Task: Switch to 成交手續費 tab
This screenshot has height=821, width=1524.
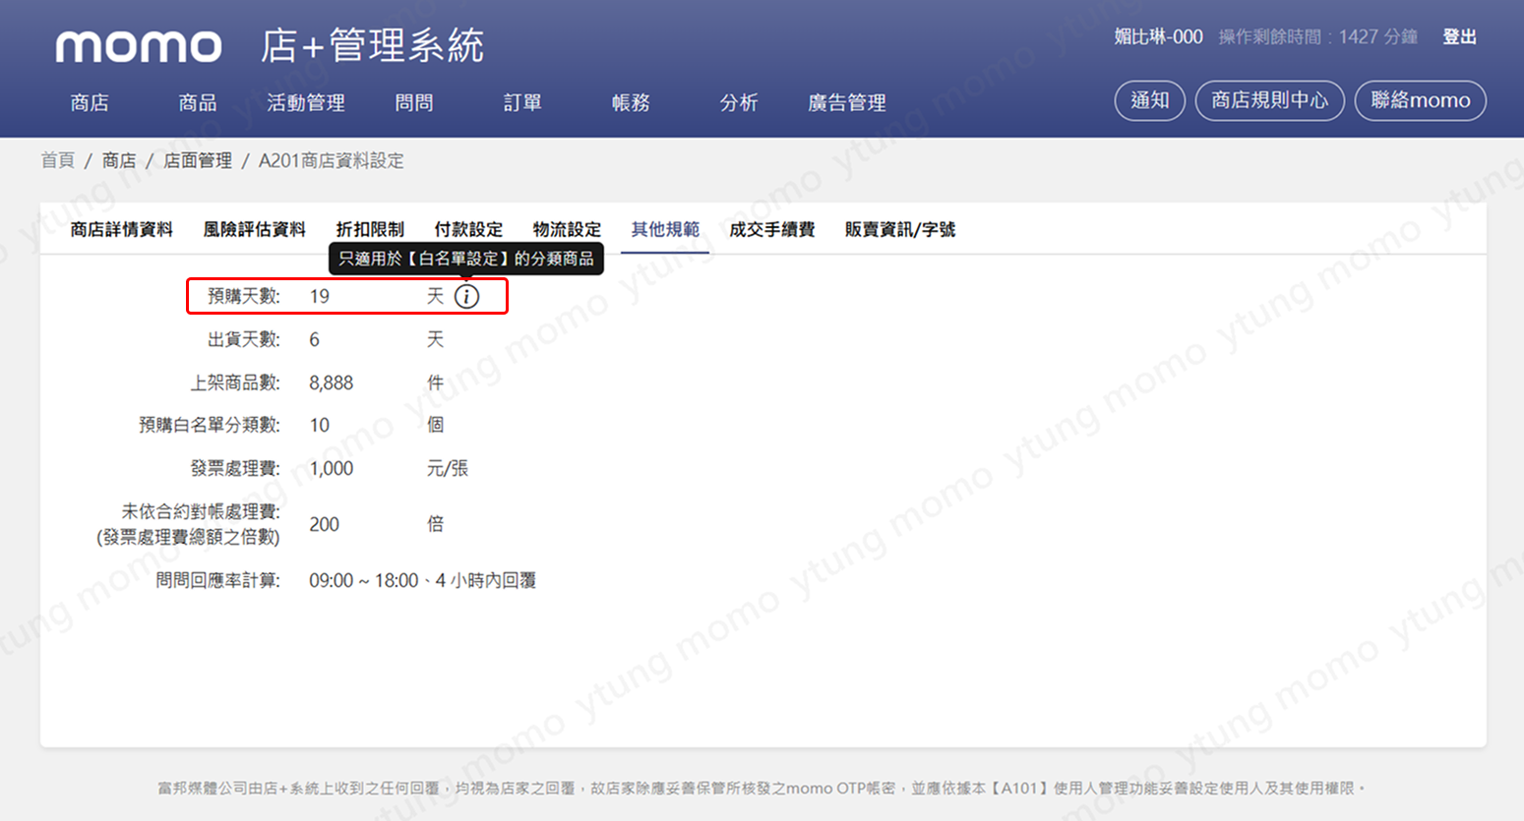Action: (x=772, y=229)
